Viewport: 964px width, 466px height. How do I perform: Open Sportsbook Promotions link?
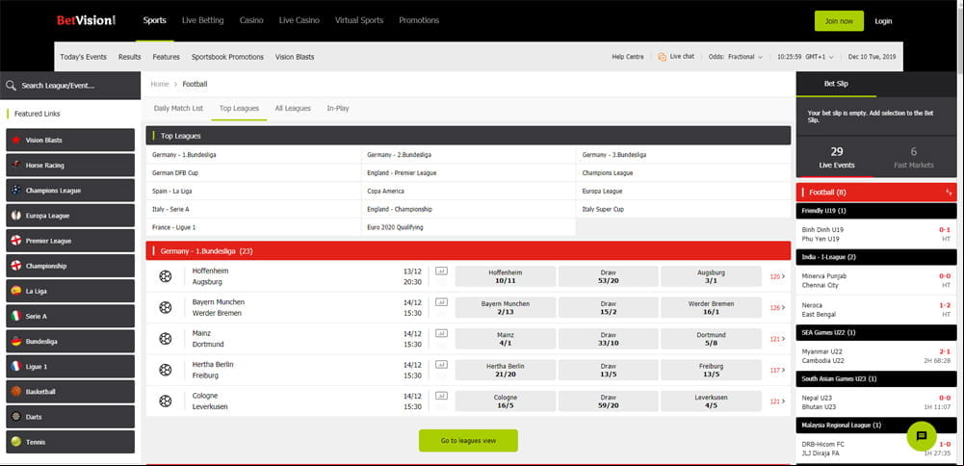(227, 57)
